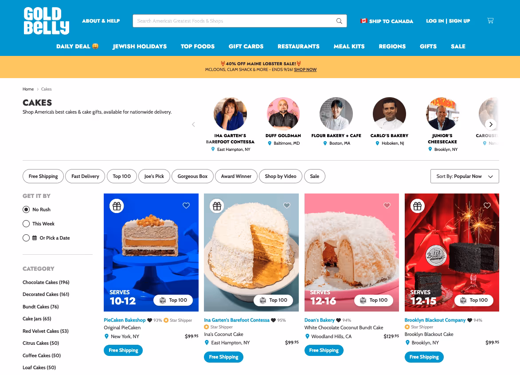Select the No Rush radio option

26,209
